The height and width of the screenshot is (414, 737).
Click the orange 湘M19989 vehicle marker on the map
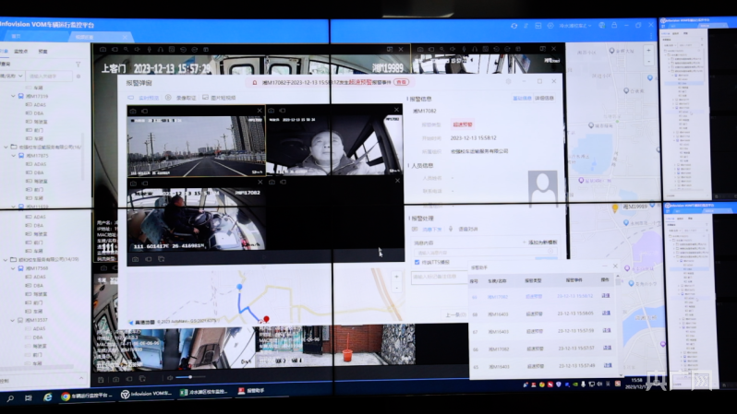(615, 208)
